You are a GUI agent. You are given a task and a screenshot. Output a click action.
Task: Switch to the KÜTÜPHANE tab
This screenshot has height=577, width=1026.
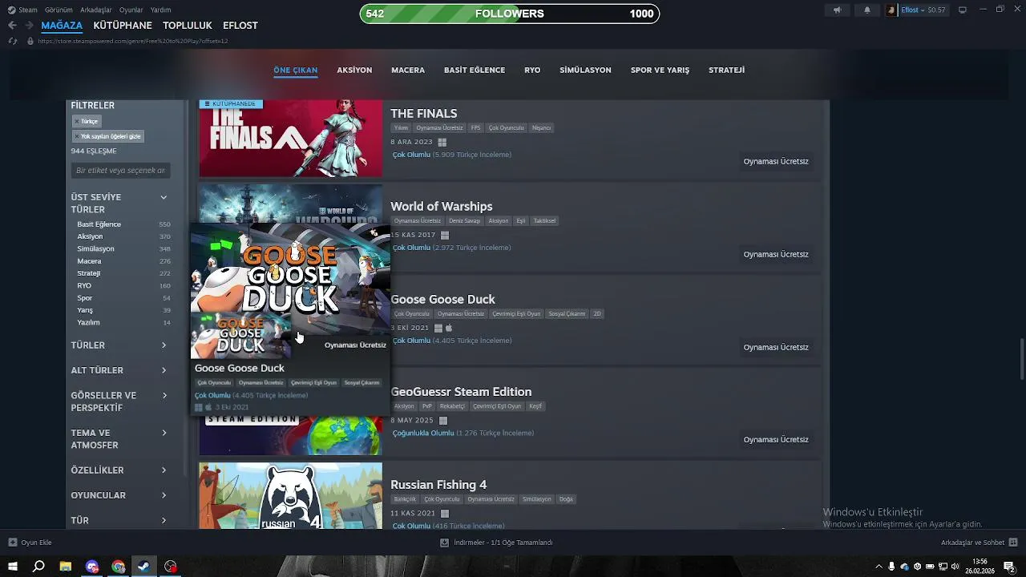[123, 26]
